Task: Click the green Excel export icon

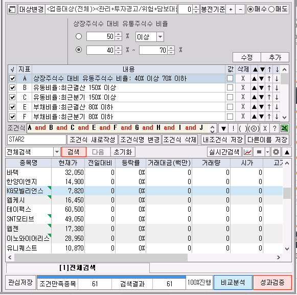Action: click(284, 129)
